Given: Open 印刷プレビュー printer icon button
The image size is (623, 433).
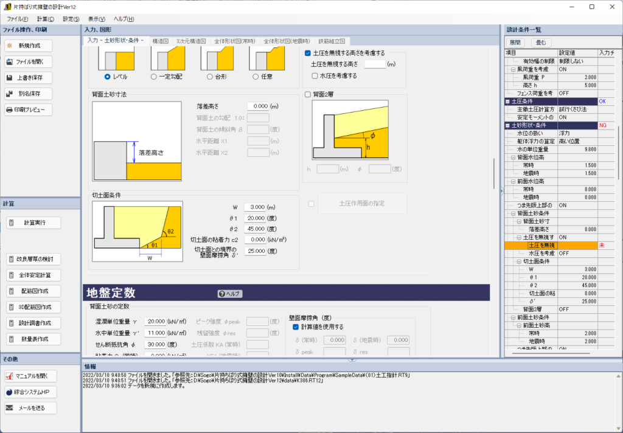Looking at the screenshot, I should pyautogui.click(x=28, y=109).
